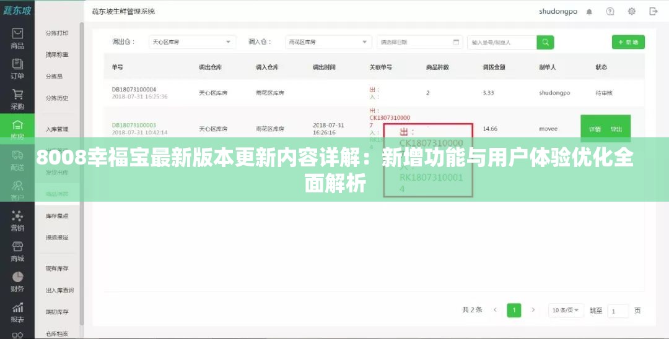
Task: Open 摘果称重 in the submenu
Action: tap(57, 54)
